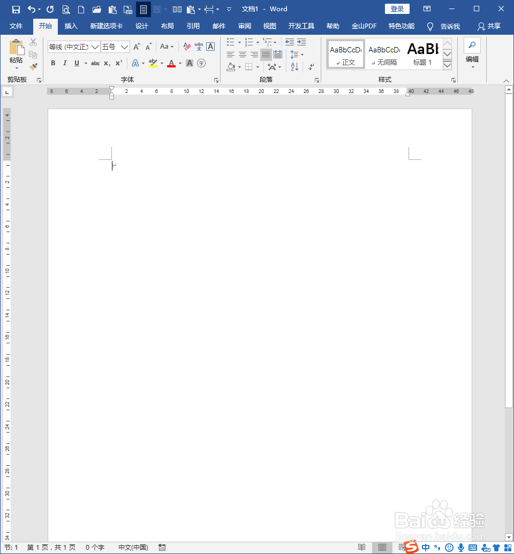Expand the bullets list dropdown
Image resolution: width=514 pixels, height=554 pixels.
click(239, 42)
